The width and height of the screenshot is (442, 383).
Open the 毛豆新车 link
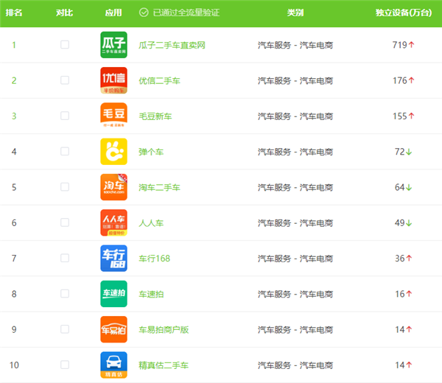(155, 116)
